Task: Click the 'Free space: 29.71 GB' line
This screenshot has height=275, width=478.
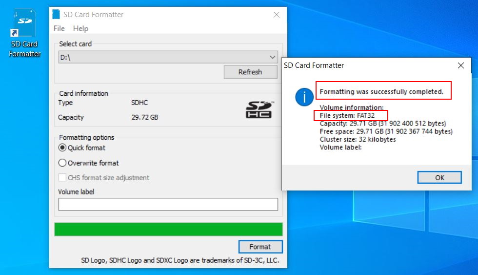Action: pyautogui.click(x=386, y=131)
